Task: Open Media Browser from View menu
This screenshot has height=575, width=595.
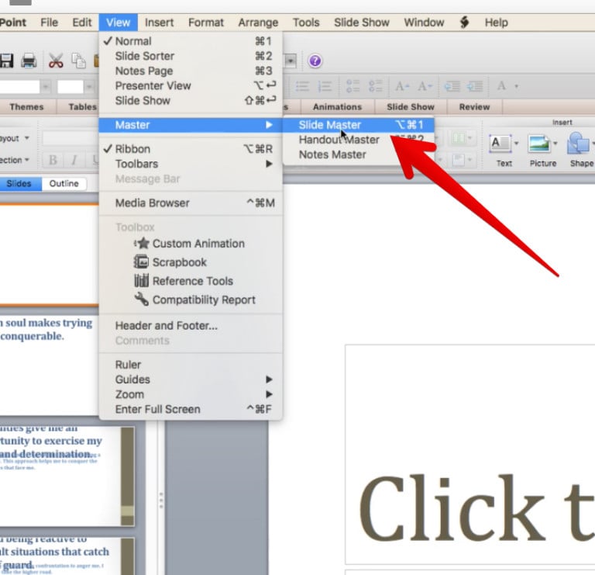Action: 191,203
